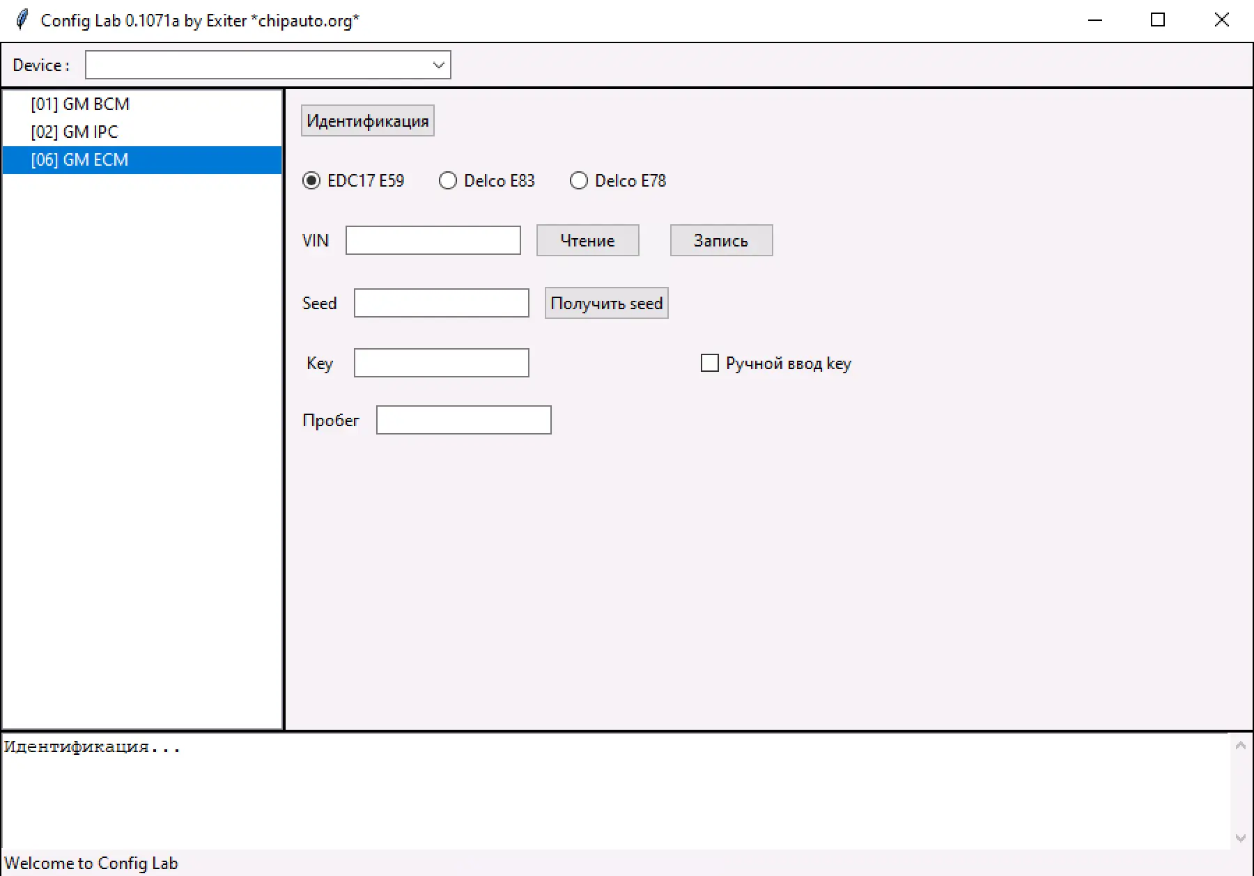
Task: Click into the VIN input field
Action: click(x=433, y=241)
